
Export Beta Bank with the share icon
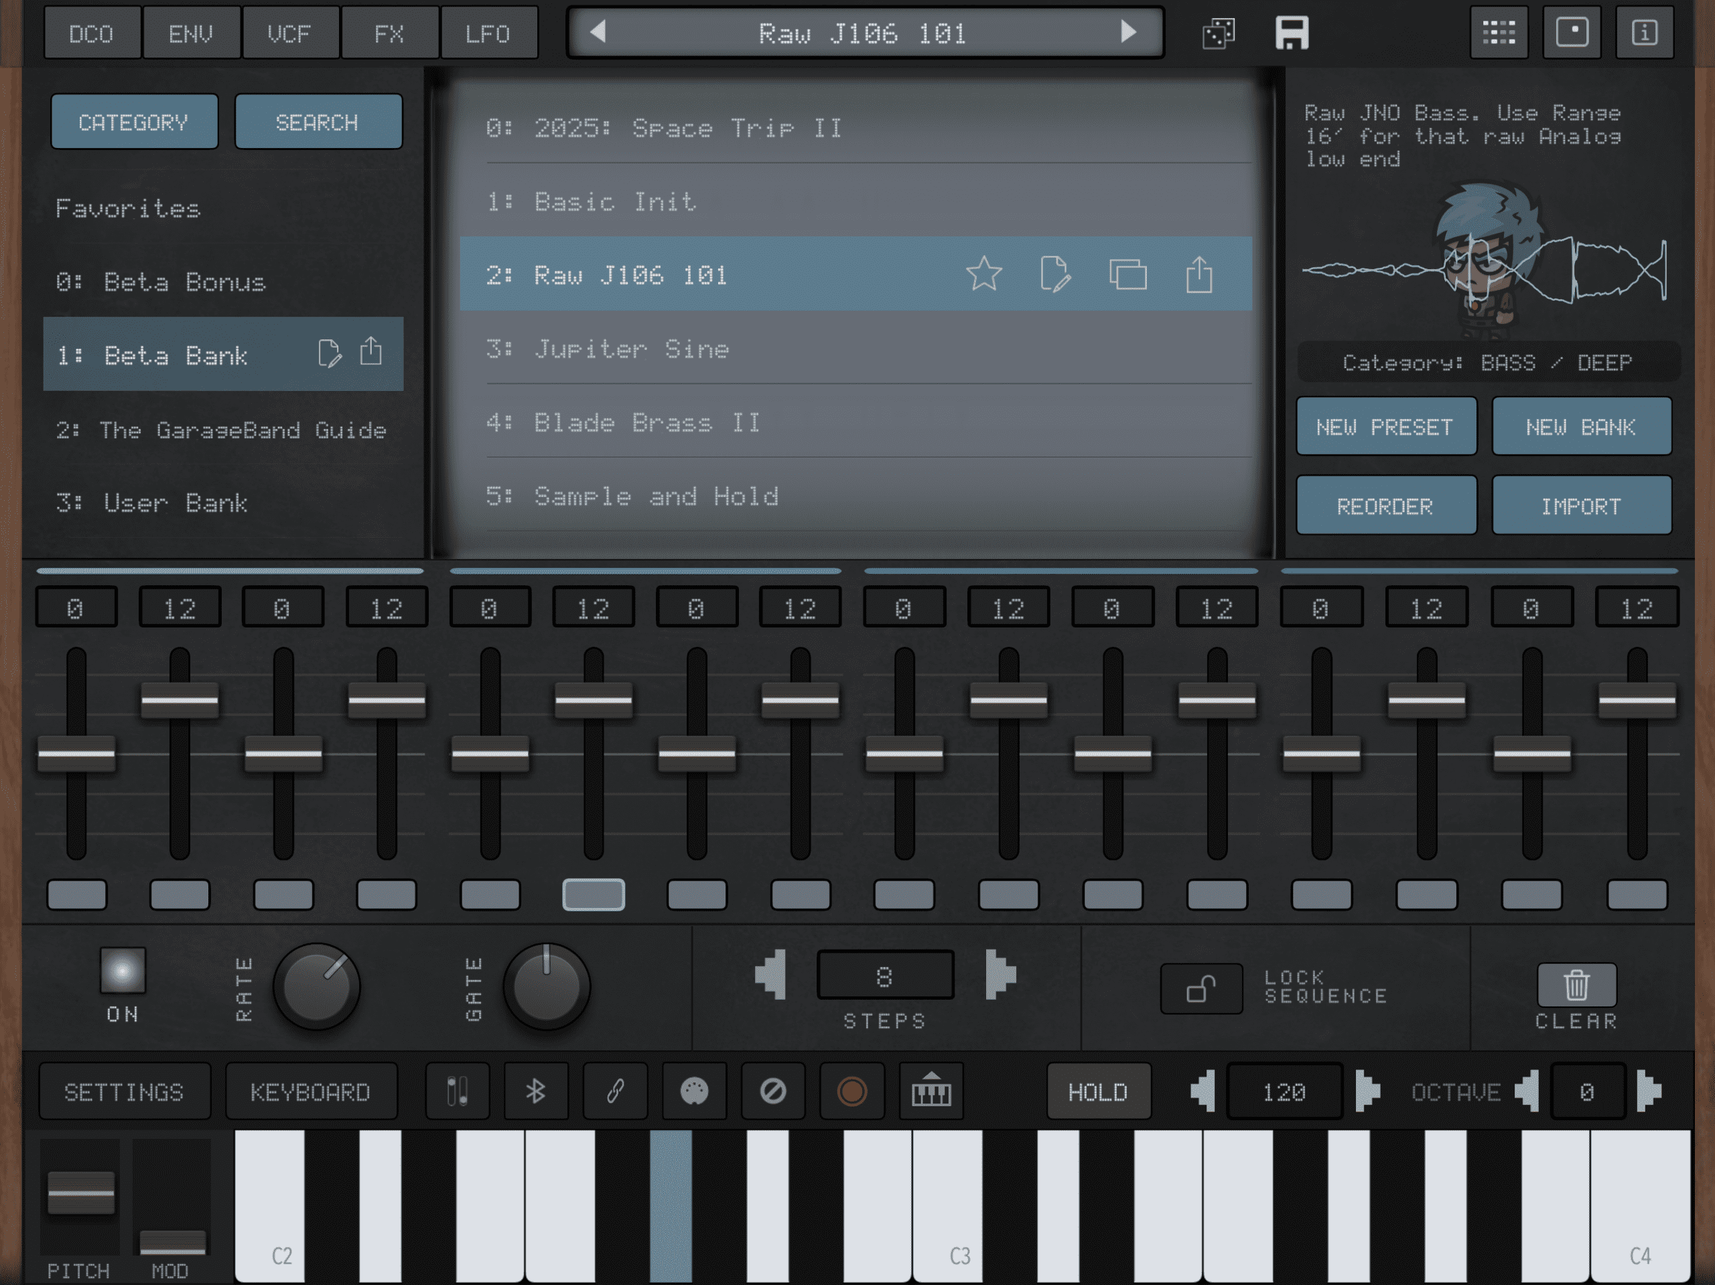click(371, 352)
